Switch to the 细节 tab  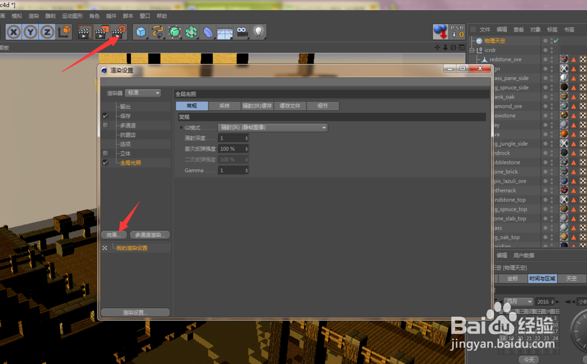323,106
